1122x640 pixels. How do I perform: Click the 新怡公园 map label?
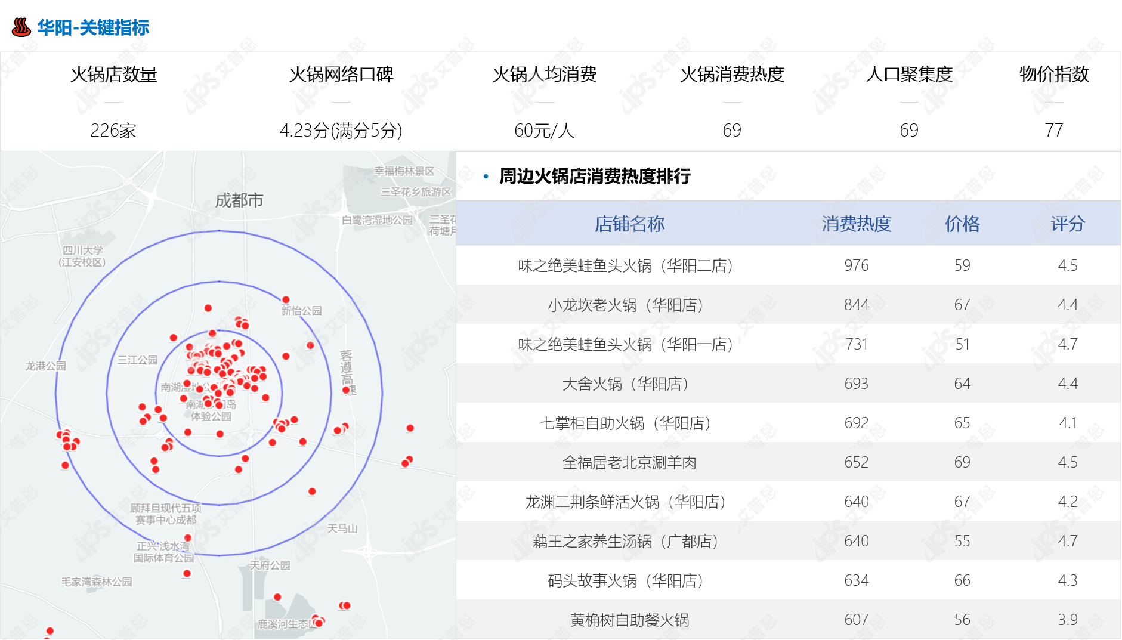coord(302,311)
